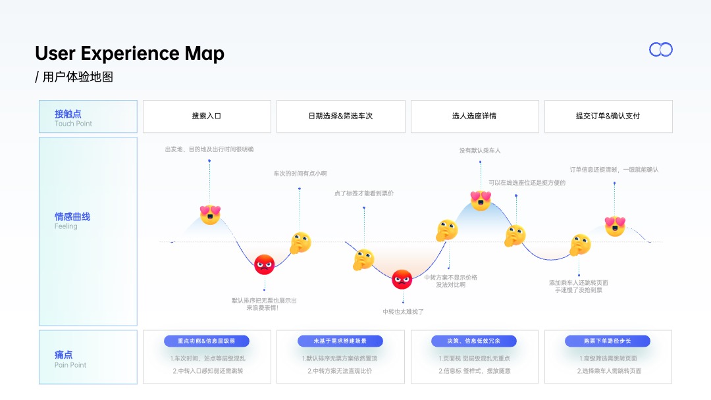Click the 决策、信息低效冗余 blue pill

[474, 341]
